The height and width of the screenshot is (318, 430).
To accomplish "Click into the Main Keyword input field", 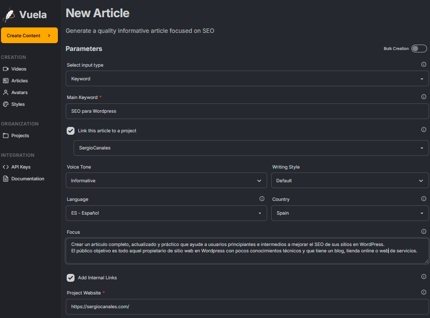I will (247, 111).
